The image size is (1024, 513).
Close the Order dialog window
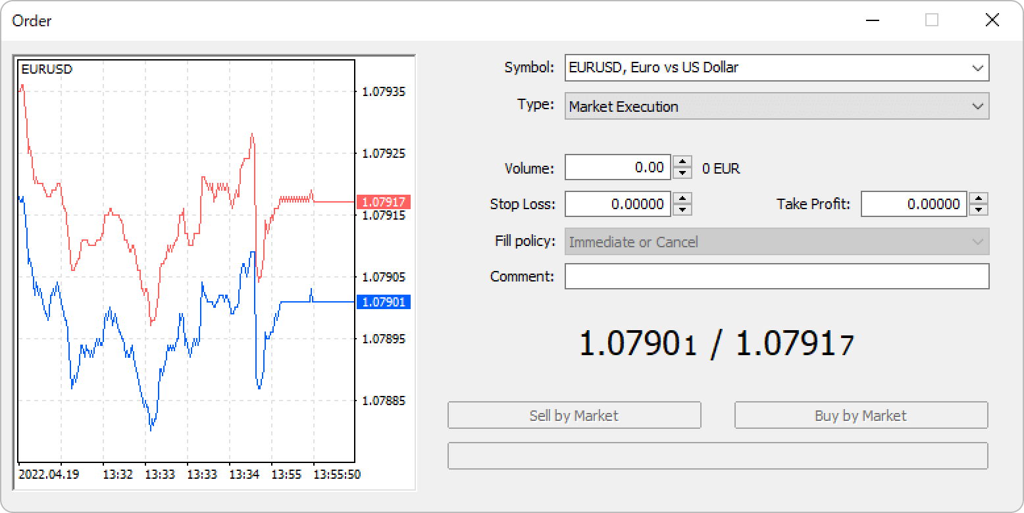(992, 20)
